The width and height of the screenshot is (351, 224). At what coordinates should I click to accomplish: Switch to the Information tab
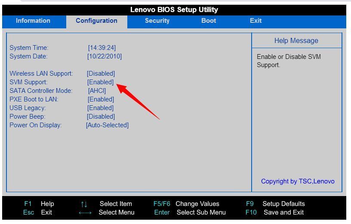(x=33, y=21)
